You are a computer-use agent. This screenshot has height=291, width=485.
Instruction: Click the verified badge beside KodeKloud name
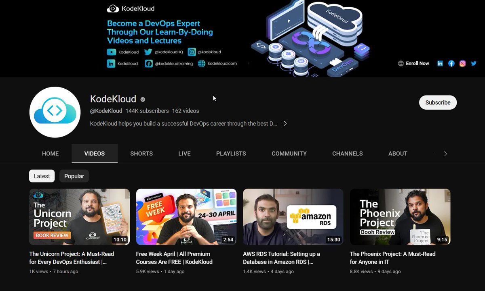coord(143,99)
